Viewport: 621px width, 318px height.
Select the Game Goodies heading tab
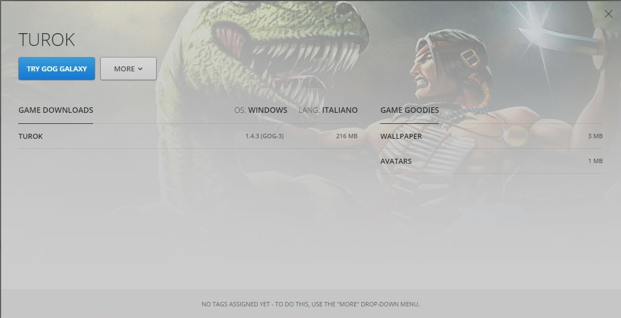click(410, 110)
